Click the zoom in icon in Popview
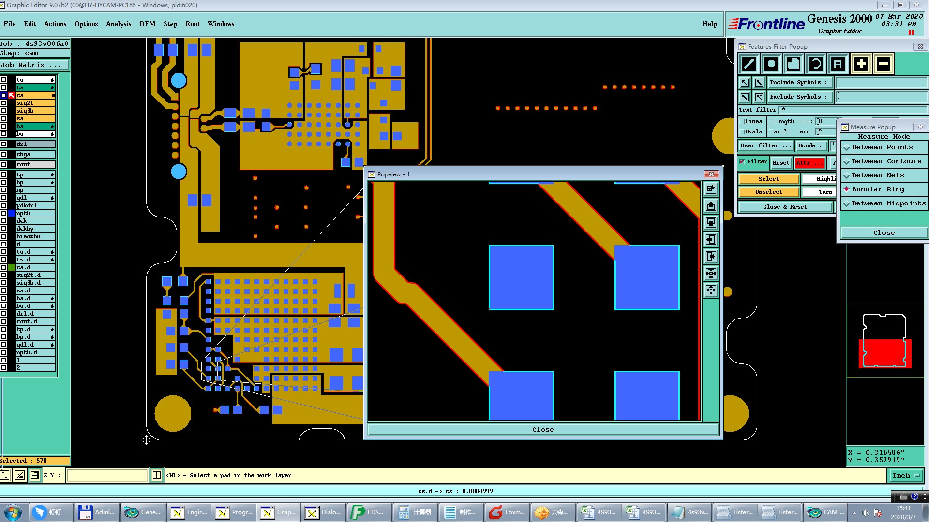Viewport: 929px width, 522px height. point(711,274)
